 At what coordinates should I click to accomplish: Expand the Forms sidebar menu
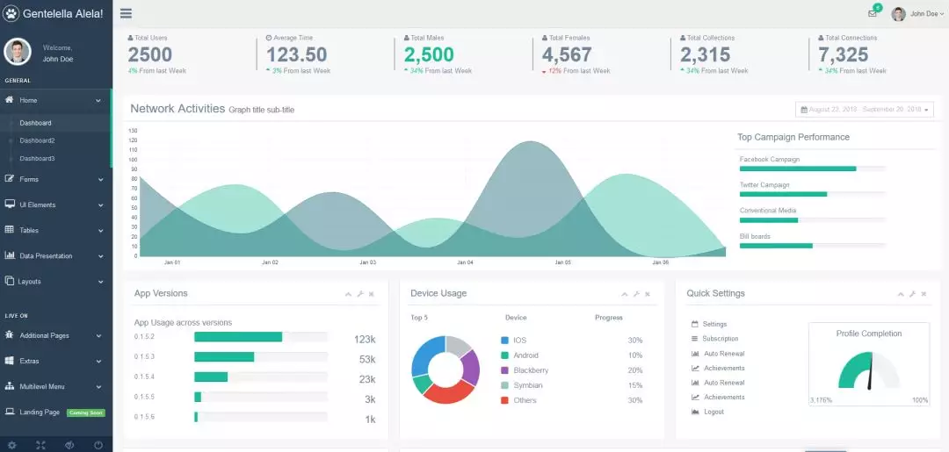pos(55,179)
